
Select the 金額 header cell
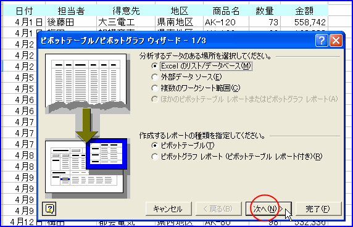click(304, 10)
